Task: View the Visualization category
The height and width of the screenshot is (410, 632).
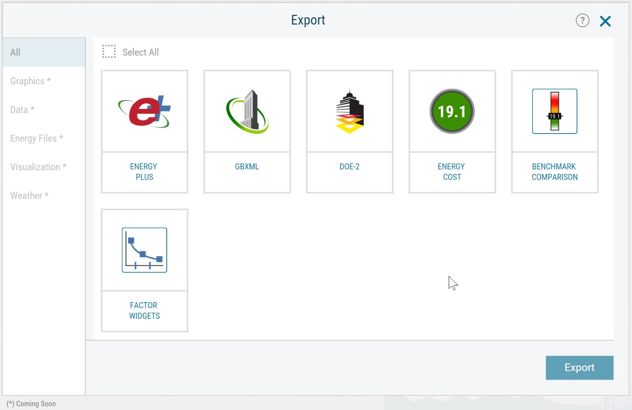Action: coord(38,167)
